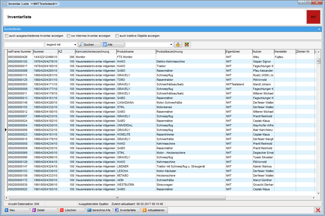This screenshot has height=216, width=325.
Task: Click the horizontal scrollbar's right arrow
Action: coord(314,198)
